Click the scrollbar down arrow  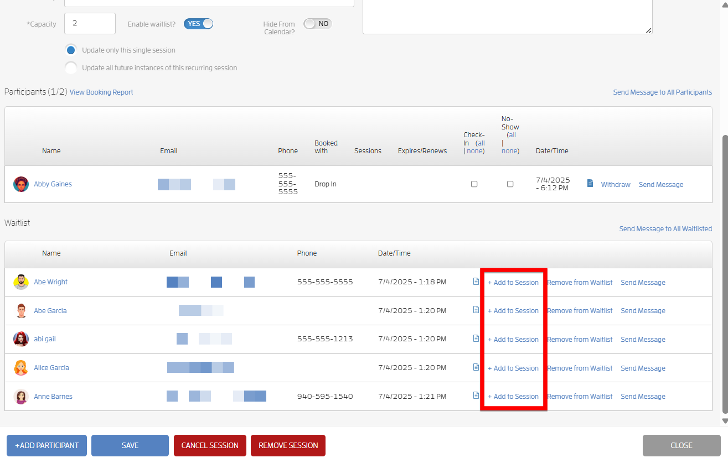[725, 420]
